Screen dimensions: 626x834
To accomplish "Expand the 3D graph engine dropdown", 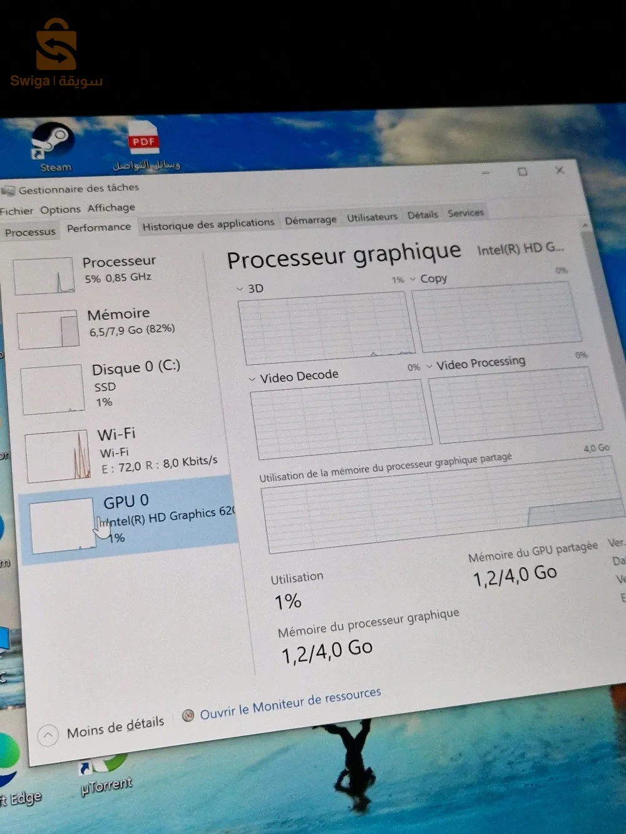I will pyautogui.click(x=240, y=289).
